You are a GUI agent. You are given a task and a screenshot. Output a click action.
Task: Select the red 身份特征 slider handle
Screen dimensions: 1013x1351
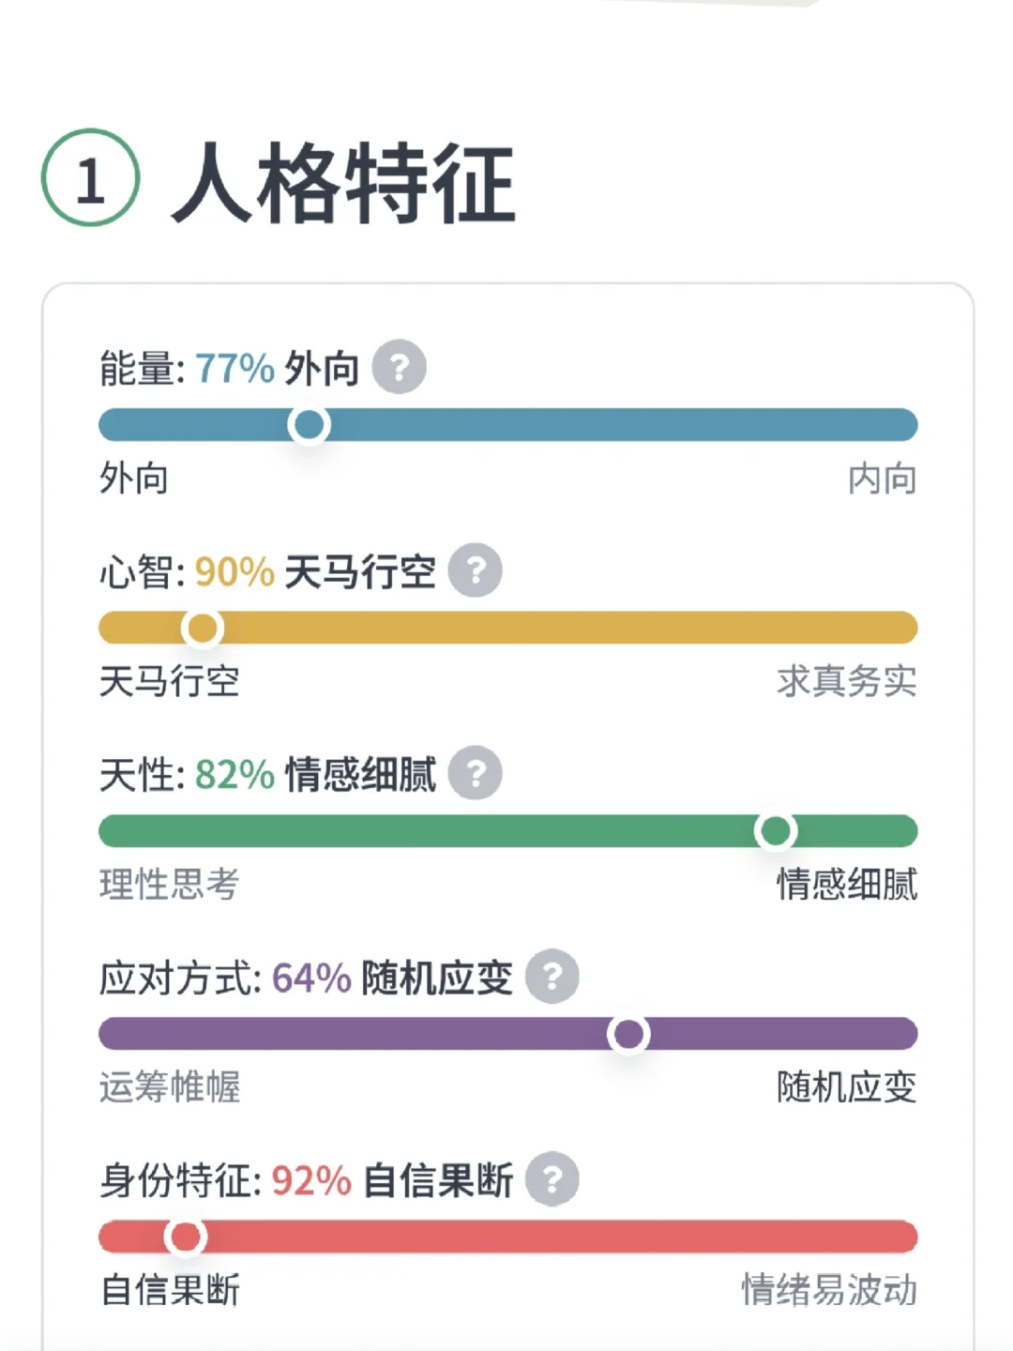click(x=185, y=1237)
